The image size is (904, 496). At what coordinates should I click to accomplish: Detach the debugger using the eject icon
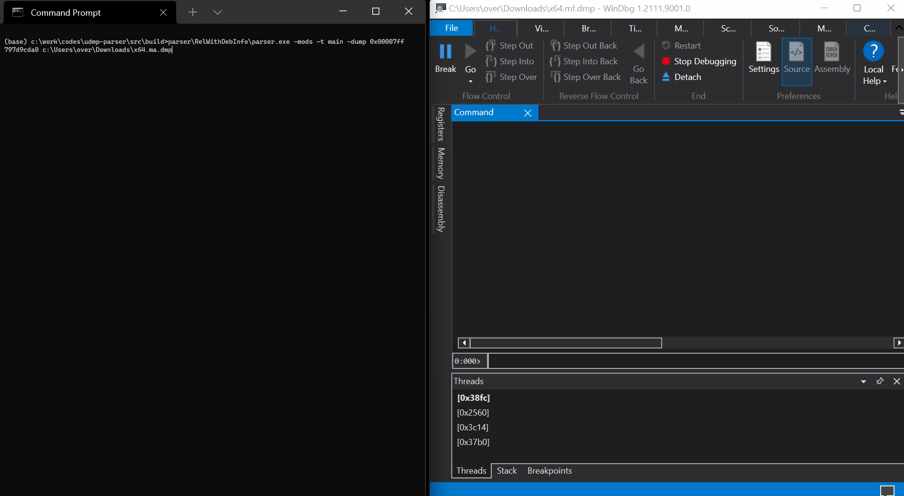pos(666,77)
